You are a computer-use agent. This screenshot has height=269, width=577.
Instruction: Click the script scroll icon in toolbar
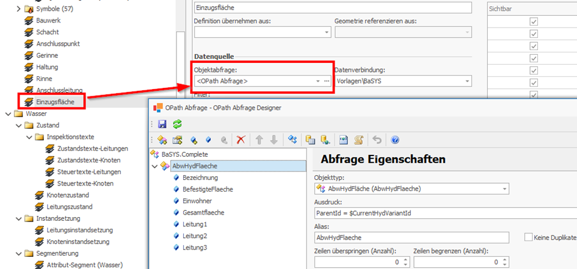click(x=359, y=140)
